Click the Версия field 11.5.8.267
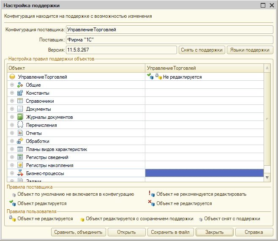 coord(121,50)
